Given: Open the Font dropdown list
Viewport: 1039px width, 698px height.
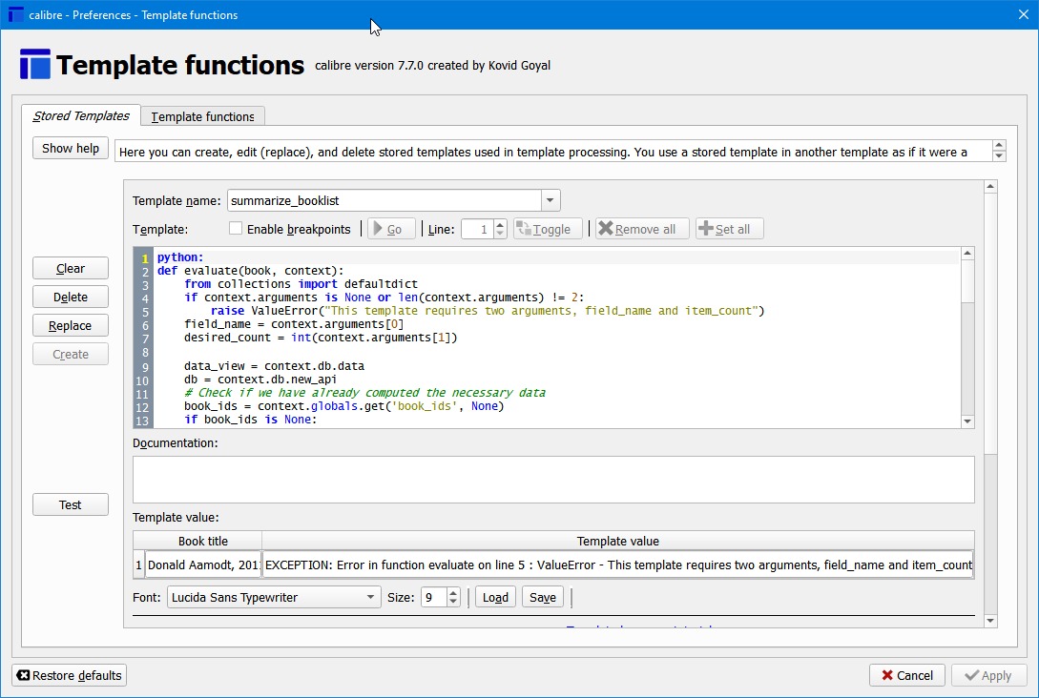Looking at the screenshot, I should pos(371,597).
